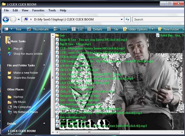Image resolution: width=185 pixels, height=136 pixels.
Task: Open the Favorites menu
Action: 38,10
